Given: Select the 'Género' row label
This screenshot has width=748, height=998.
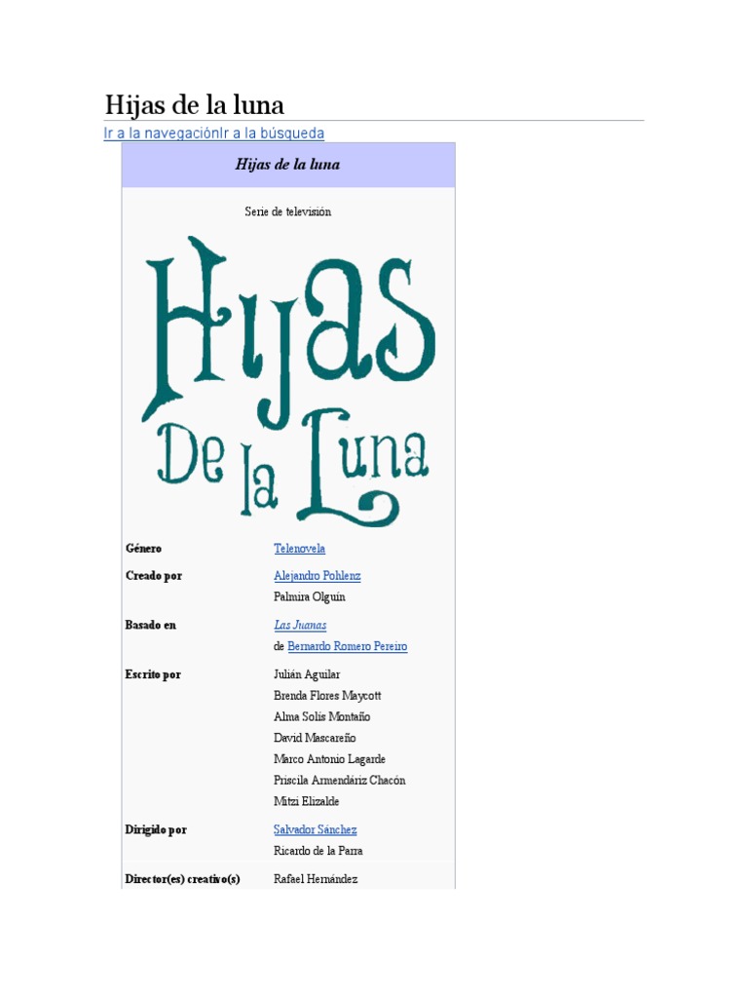Looking at the screenshot, I should [x=144, y=549].
